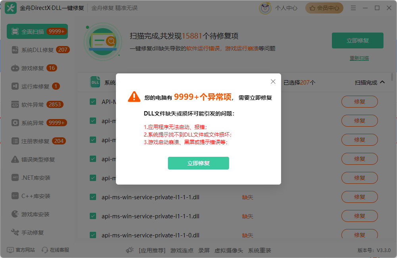Click the panda user avatar icon
Screen dimensions: 397x258
coord(265,8)
